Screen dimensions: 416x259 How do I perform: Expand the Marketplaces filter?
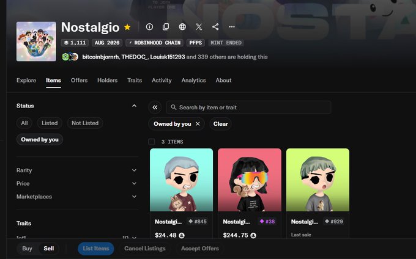point(77,197)
